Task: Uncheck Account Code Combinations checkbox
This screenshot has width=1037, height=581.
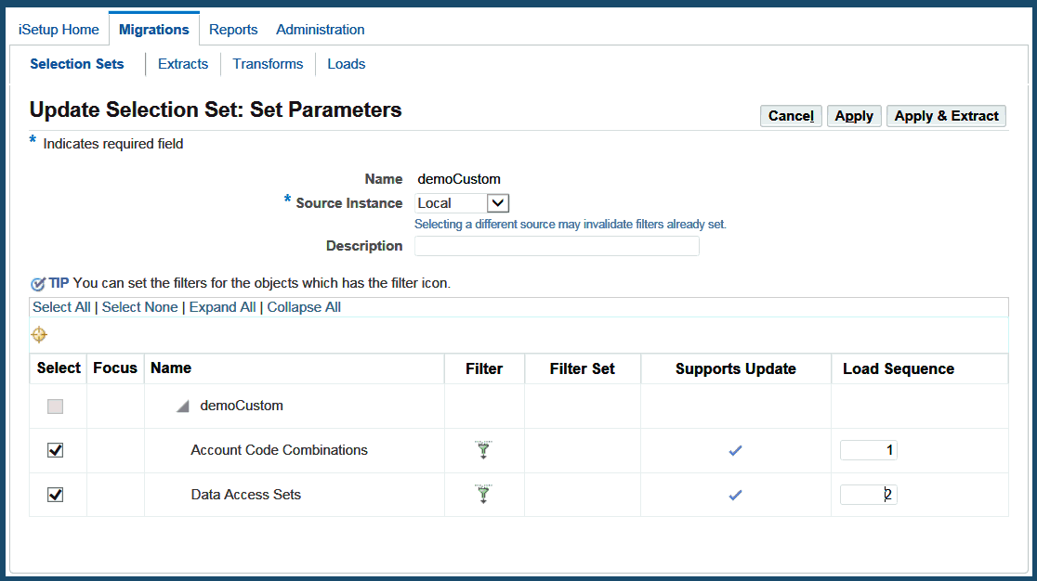Action: [56, 450]
